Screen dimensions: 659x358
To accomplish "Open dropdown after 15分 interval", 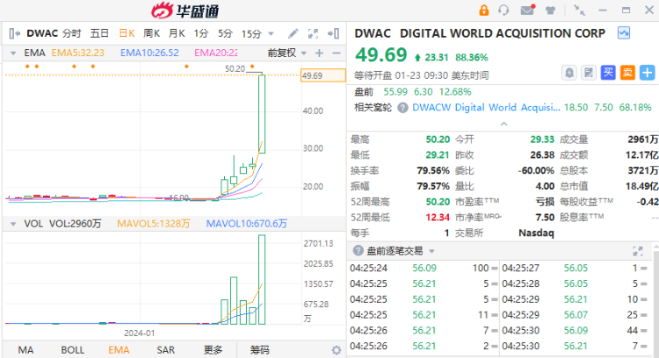I will pyautogui.click(x=272, y=33).
